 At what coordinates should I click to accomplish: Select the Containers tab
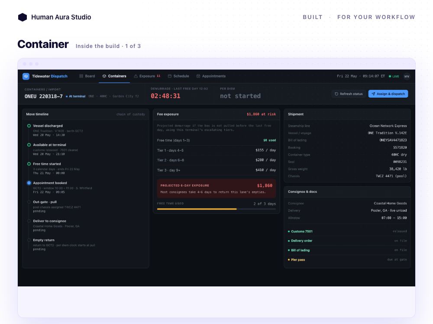(x=114, y=76)
